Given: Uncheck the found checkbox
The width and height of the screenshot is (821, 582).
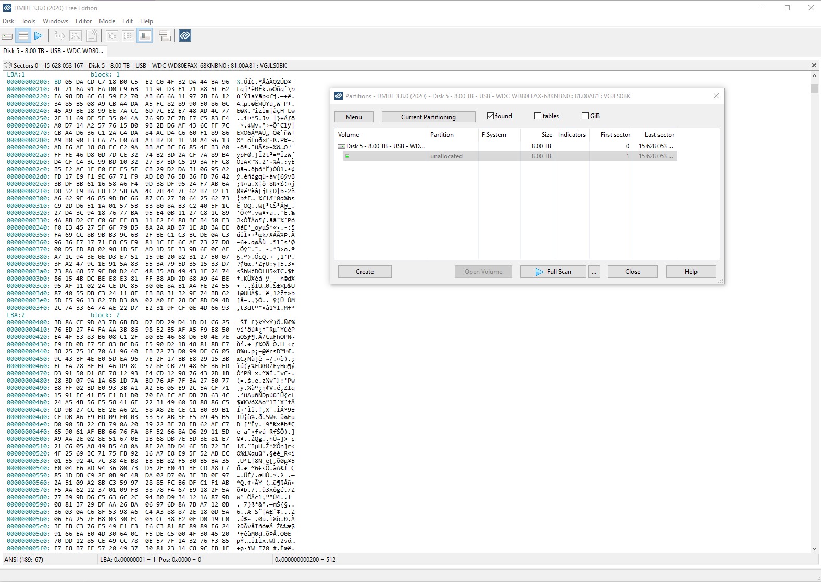Looking at the screenshot, I should (490, 116).
